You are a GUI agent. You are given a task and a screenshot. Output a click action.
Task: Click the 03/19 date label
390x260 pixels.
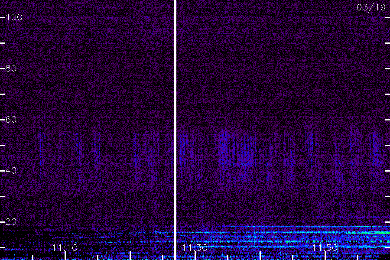point(371,7)
